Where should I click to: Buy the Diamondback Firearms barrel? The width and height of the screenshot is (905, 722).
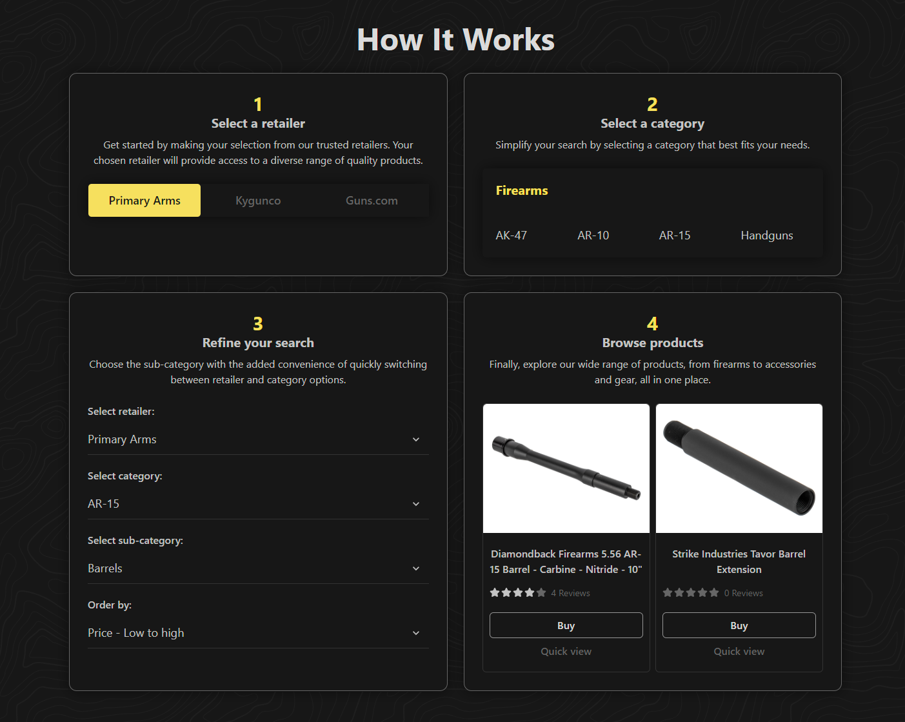566,625
